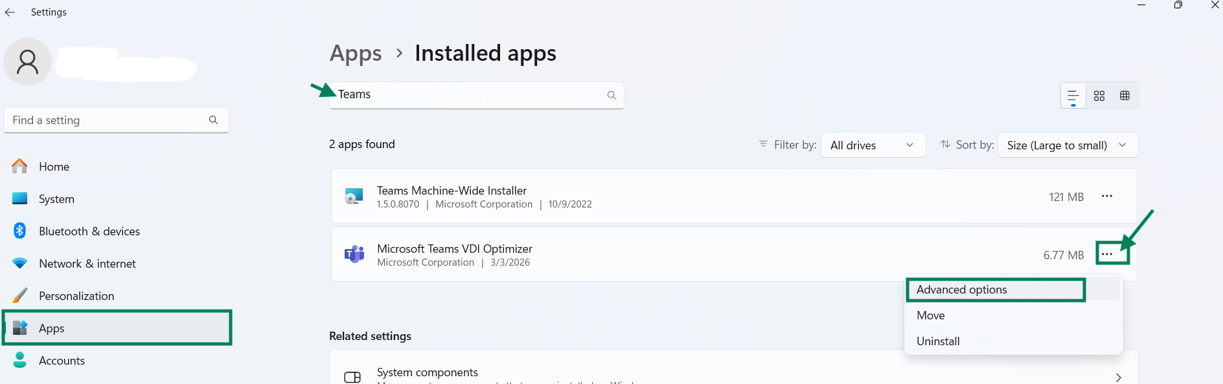Click the 10/9/2022 install date

tap(570, 204)
